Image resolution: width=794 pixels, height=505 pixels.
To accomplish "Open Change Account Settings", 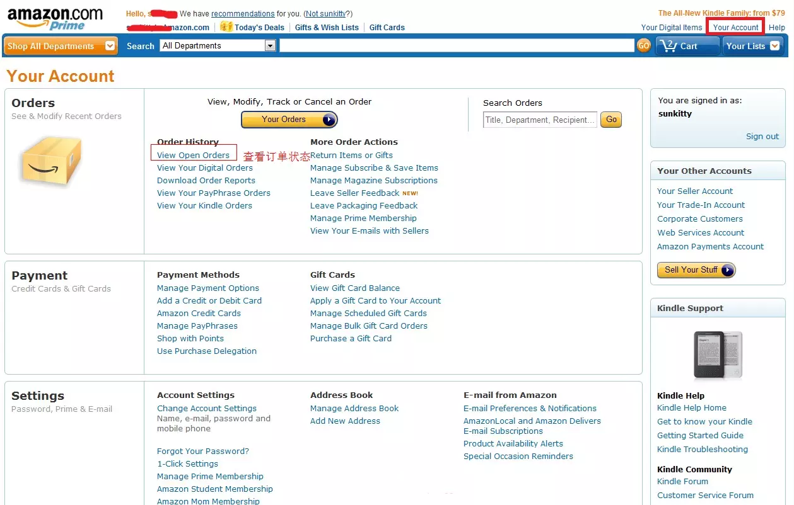I will point(207,408).
